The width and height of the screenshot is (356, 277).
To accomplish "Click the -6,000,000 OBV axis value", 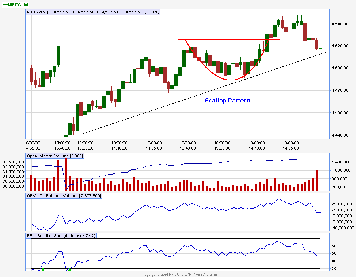I will click(342, 204).
